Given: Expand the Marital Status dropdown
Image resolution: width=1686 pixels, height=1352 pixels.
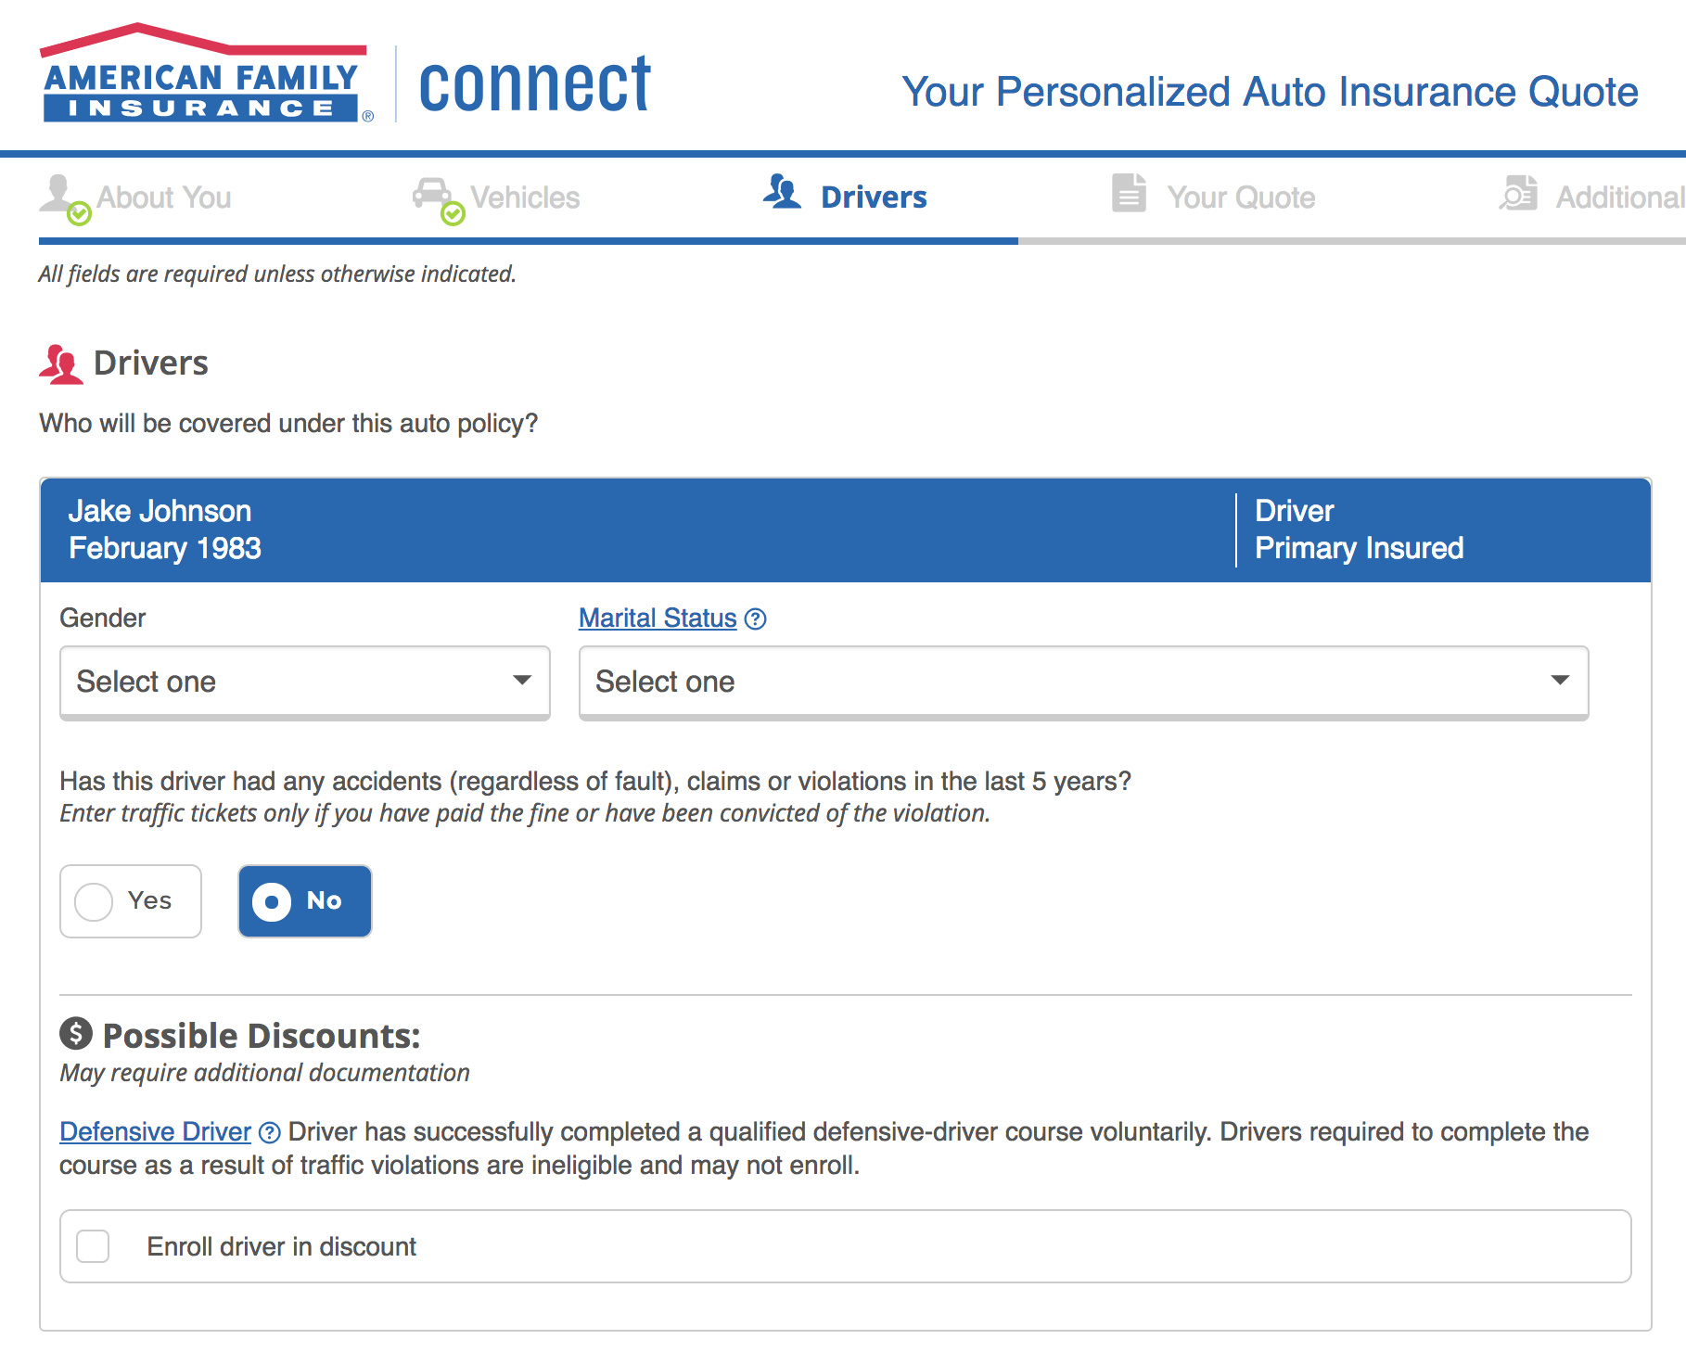Looking at the screenshot, I should tap(1082, 682).
